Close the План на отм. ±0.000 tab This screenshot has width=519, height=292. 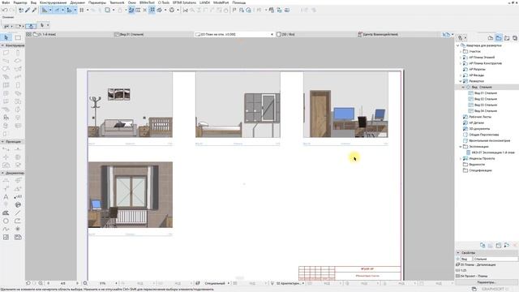(x=272, y=34)
